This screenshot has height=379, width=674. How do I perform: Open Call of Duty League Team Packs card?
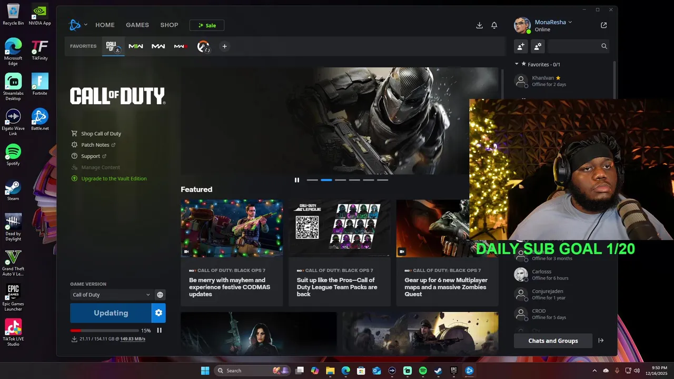(x=340, y=253)
